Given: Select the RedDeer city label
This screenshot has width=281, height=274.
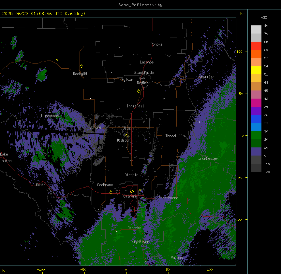Looking at the screenshot, I should pyautogui.click(x=143, y=83).
